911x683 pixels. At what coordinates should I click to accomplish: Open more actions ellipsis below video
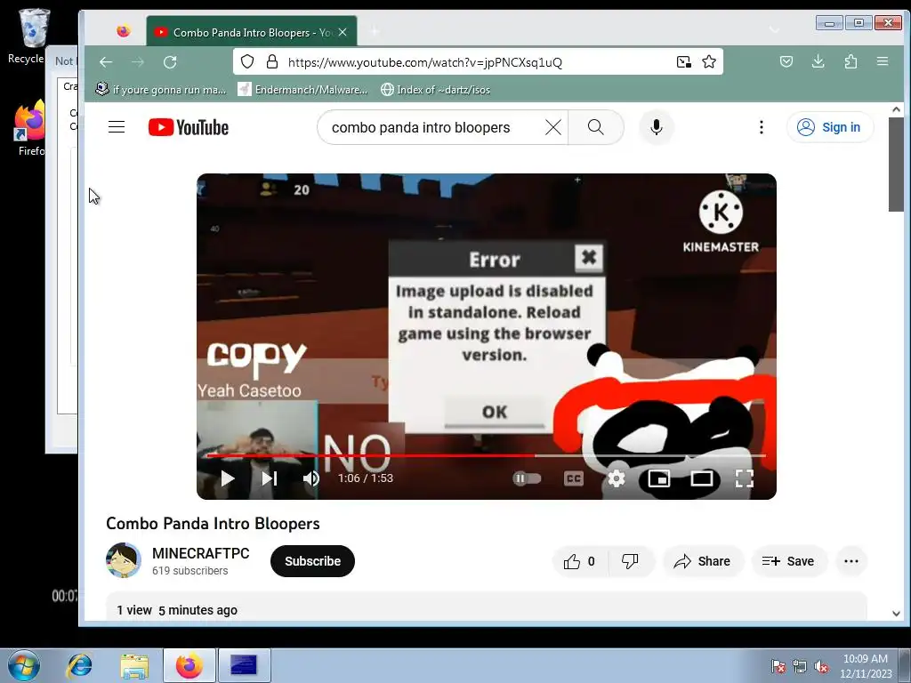(851, 561)
